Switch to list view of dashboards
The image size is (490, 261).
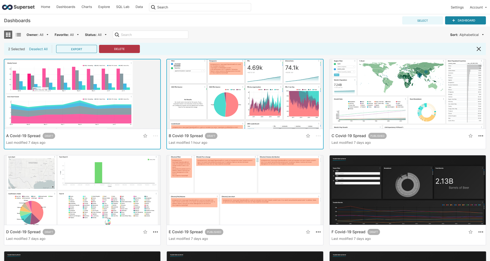click(18, 34)
